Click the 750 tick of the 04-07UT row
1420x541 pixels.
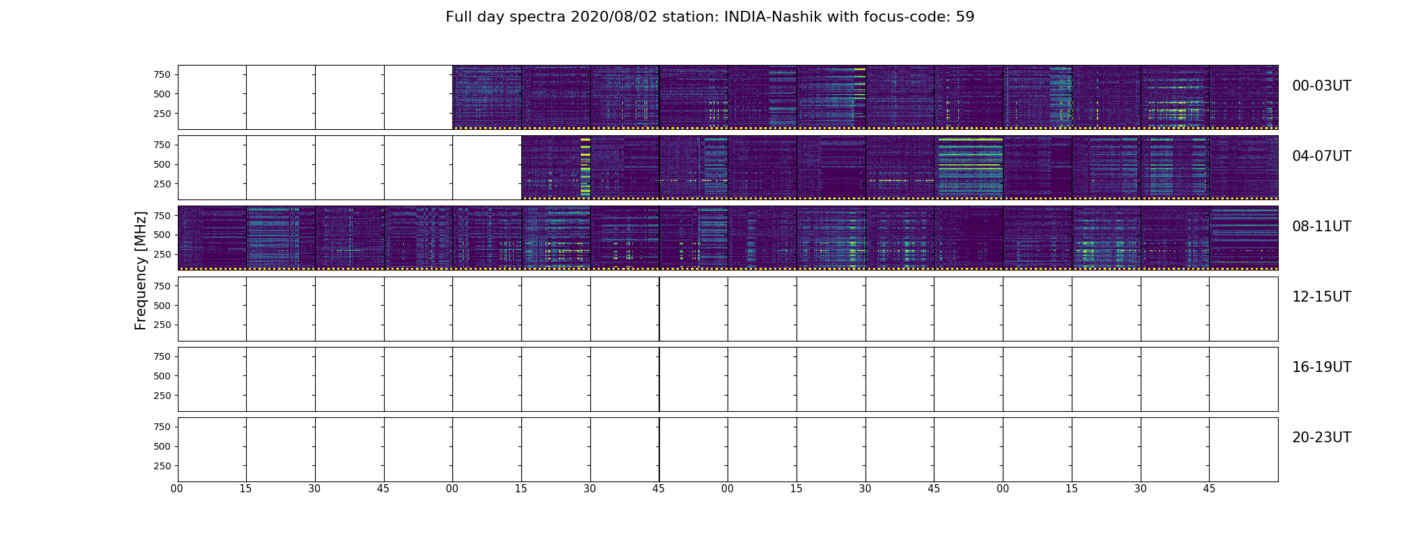click(162, 145)
